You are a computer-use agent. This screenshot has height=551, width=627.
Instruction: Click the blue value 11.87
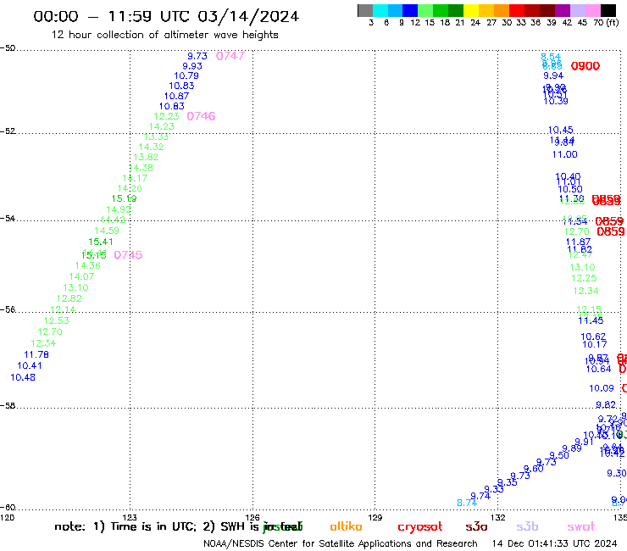pyautogui.click(x=578, y=242)
